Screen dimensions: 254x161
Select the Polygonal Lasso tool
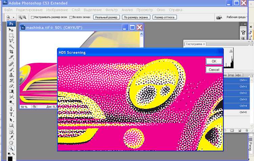(11, 41)
